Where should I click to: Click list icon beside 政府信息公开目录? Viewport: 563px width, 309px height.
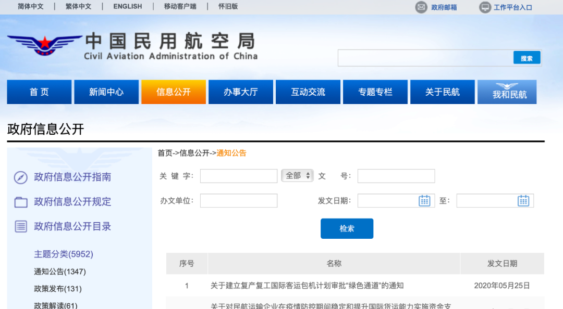[x=21, y=227]
